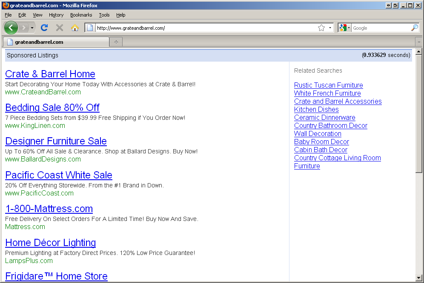Click the scrollbar up arrow
424x283 pixels.
[419, 51]
